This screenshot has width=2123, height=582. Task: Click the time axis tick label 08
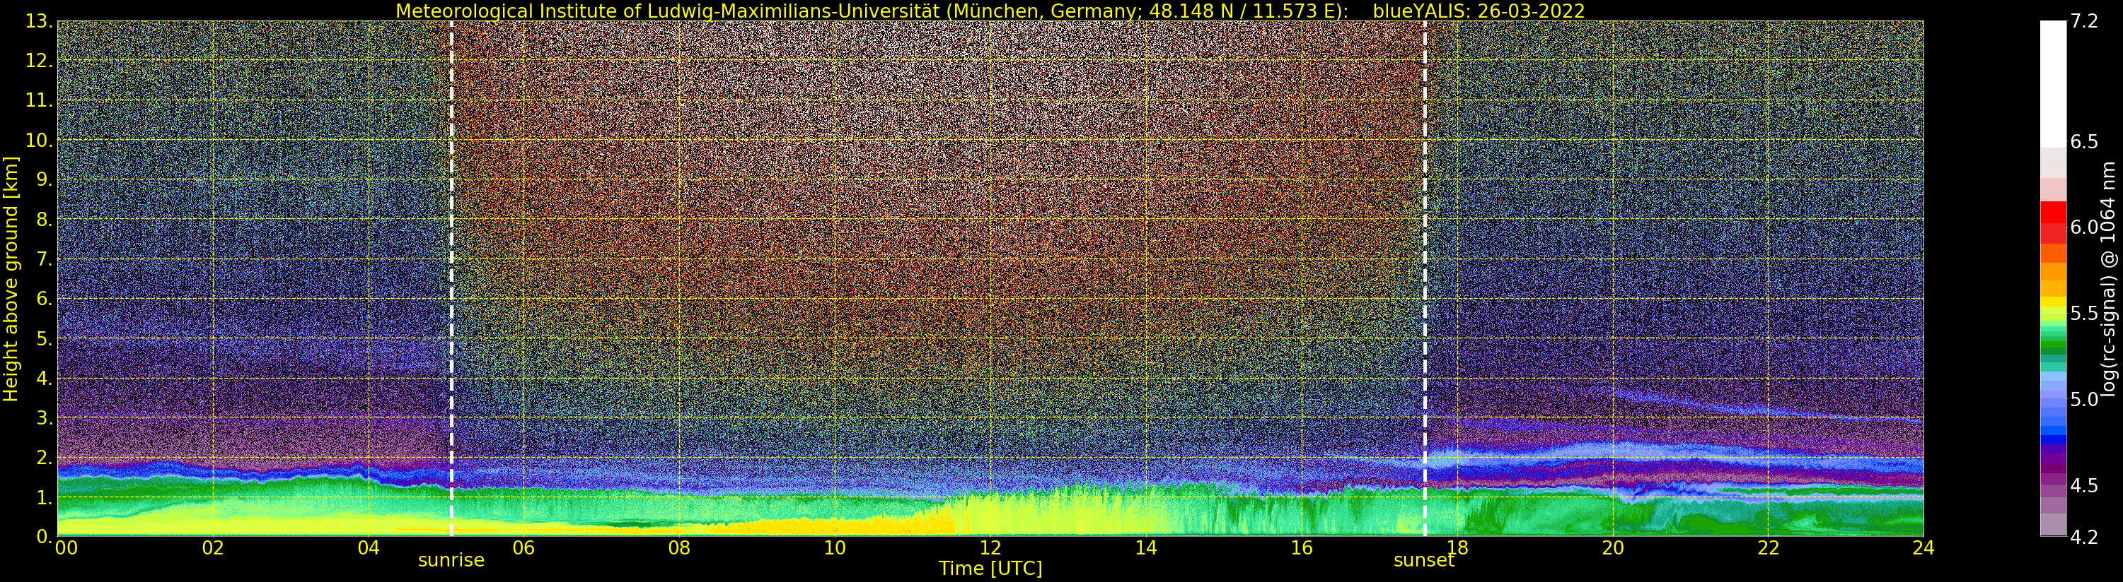pos(679,548)
